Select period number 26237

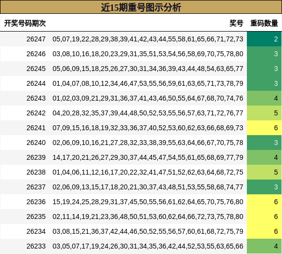click(x=36, y=187)
